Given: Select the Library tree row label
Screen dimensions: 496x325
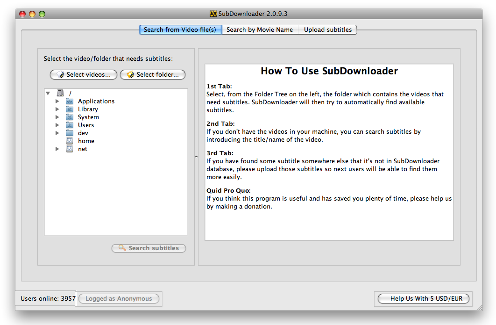Looking at the screenshot, I should [88, 109].
